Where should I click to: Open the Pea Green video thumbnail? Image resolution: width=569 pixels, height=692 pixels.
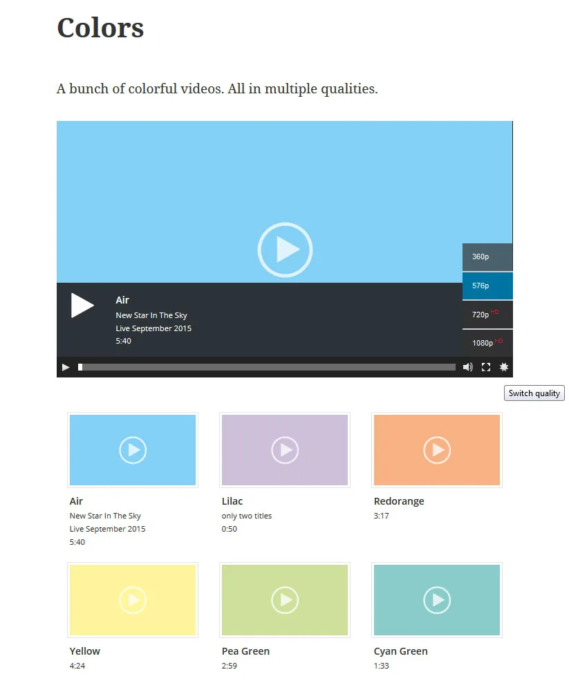pos(285,600)
